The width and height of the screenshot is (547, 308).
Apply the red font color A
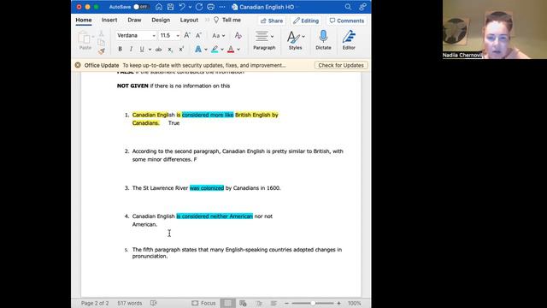pos(231,50)
